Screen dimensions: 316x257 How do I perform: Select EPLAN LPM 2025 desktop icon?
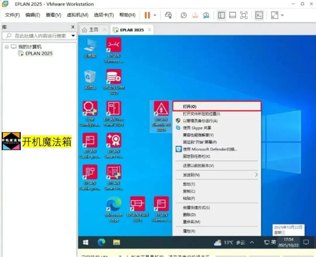coord(114,82)
